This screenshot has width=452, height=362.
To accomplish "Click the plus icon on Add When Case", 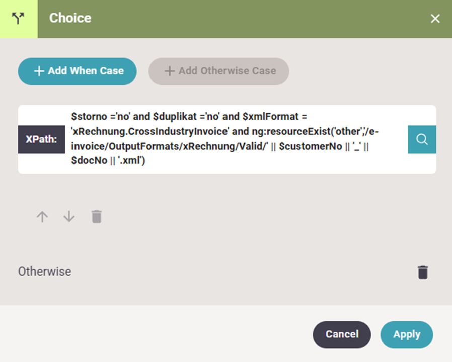I will click(39, 71).
